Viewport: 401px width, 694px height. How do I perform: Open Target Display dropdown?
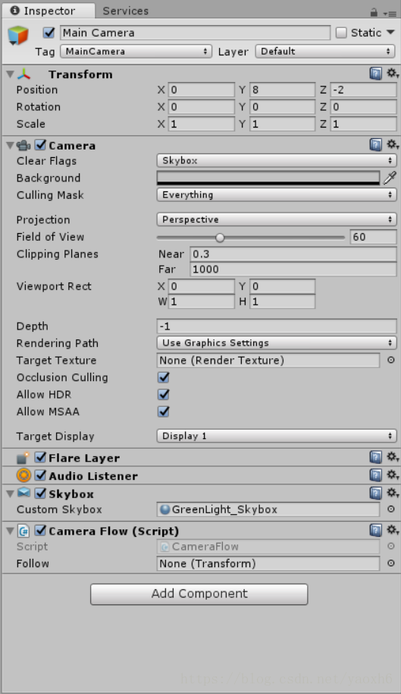[277, 436]
